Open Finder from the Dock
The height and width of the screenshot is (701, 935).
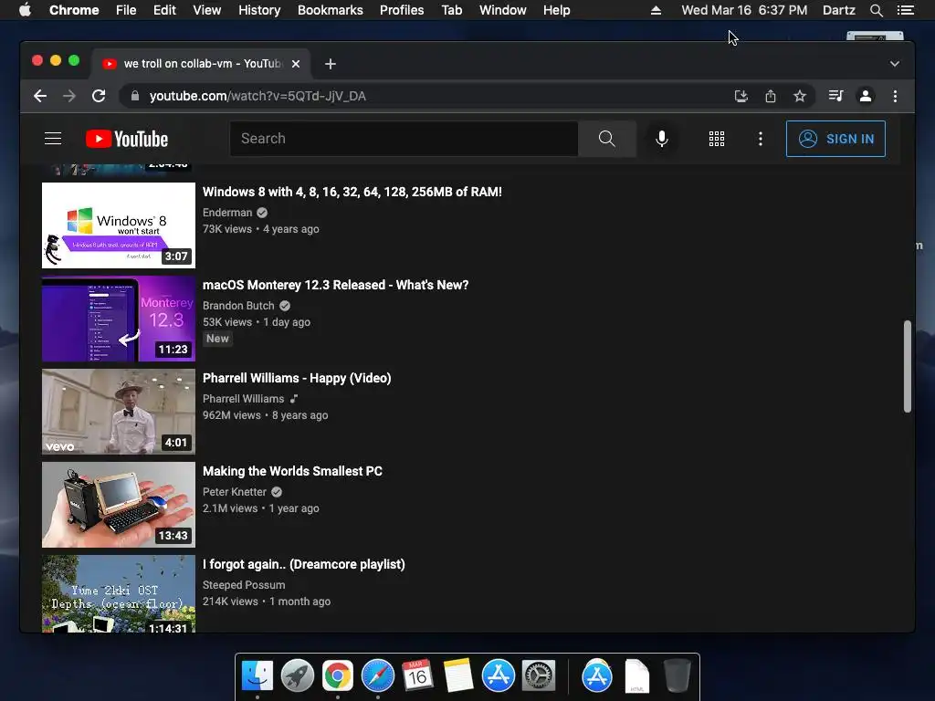click(x=257, y=676)
